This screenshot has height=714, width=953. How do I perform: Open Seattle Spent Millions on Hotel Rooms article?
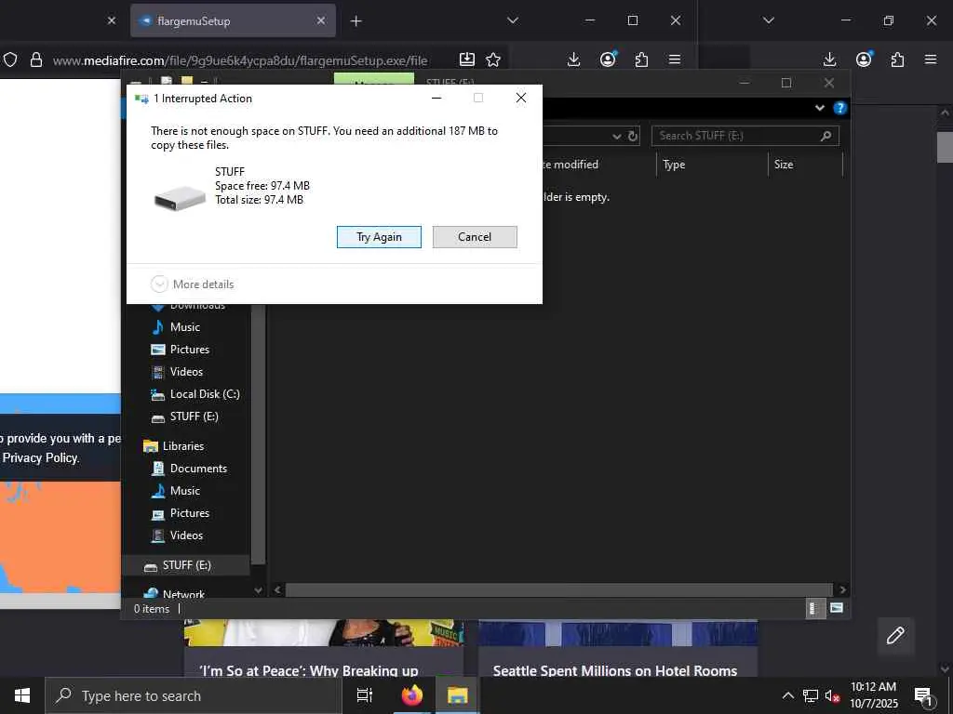[x=615, y=671]
